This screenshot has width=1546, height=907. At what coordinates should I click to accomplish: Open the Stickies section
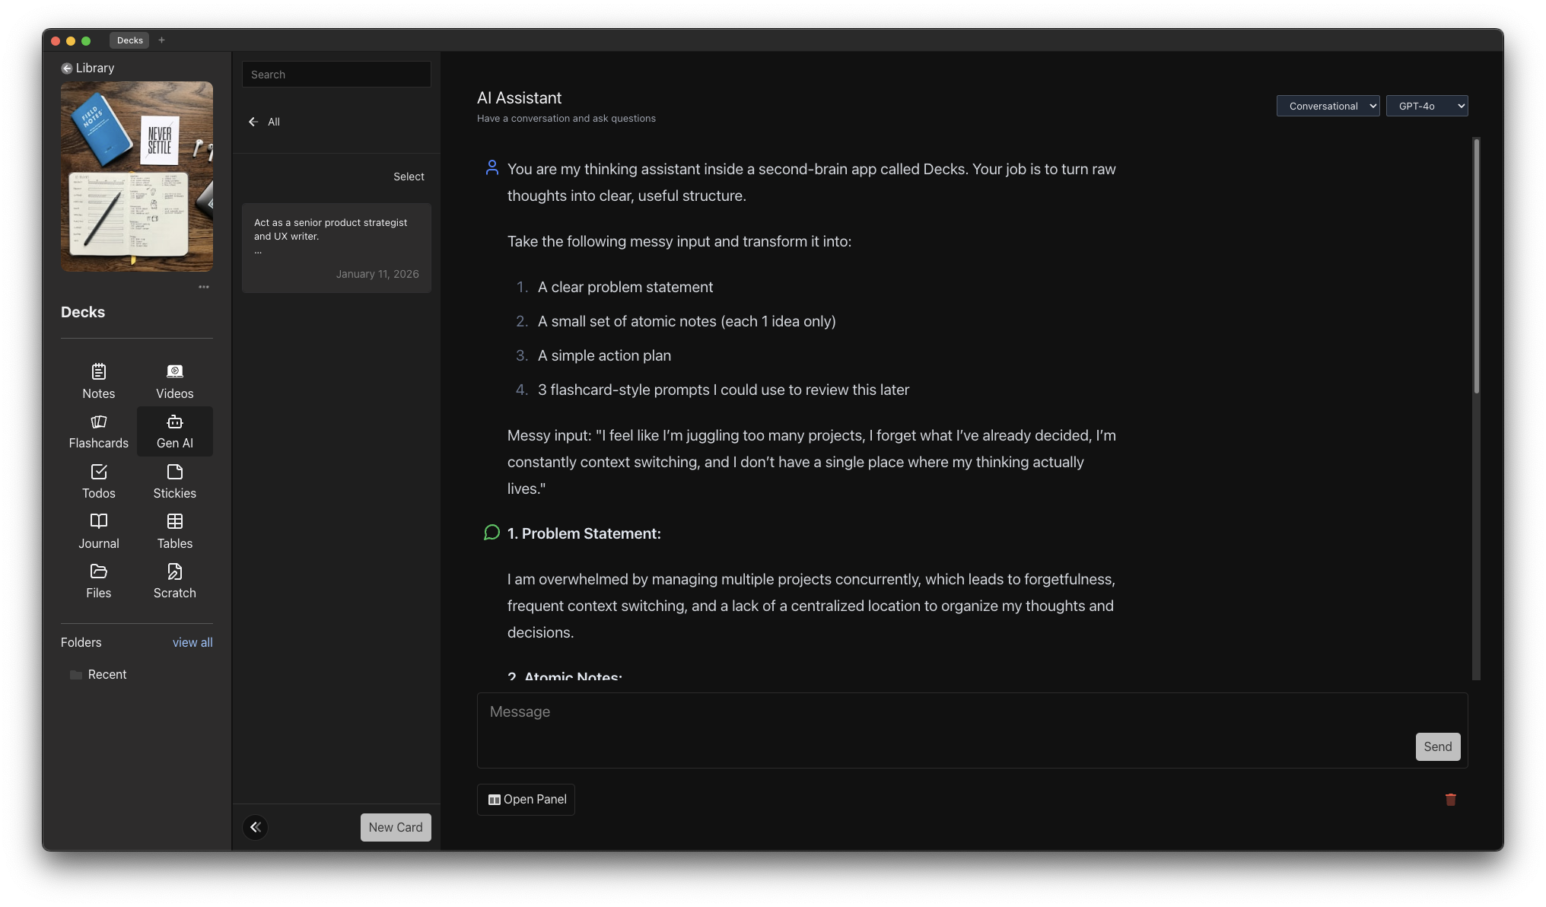coord(174,481)
